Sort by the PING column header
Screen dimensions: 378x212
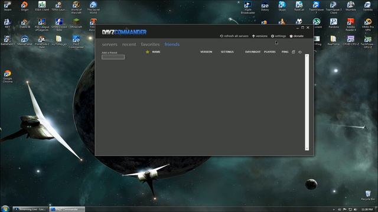285,52
